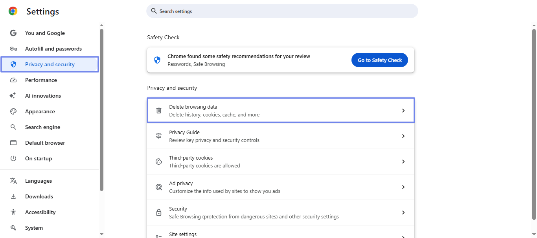Click the System wrench icon
Viewport: 537px width, 238px height.
(x=13, y=227)
